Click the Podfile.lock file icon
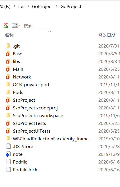120x187 pixels. [x=9, y=170]
